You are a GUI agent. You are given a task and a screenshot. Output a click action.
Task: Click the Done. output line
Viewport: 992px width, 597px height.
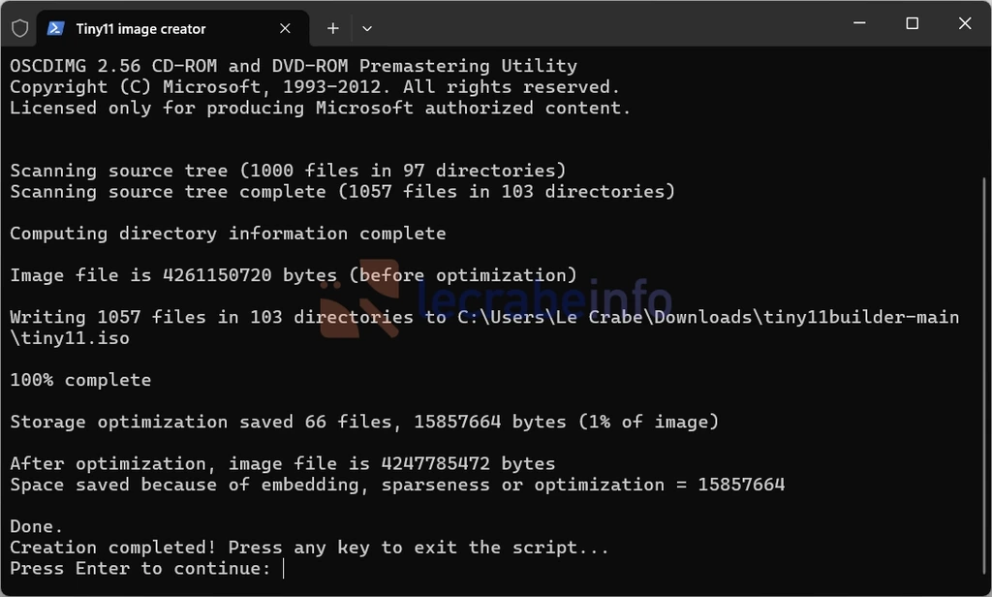pyautogui.click(x=36, y=526)
